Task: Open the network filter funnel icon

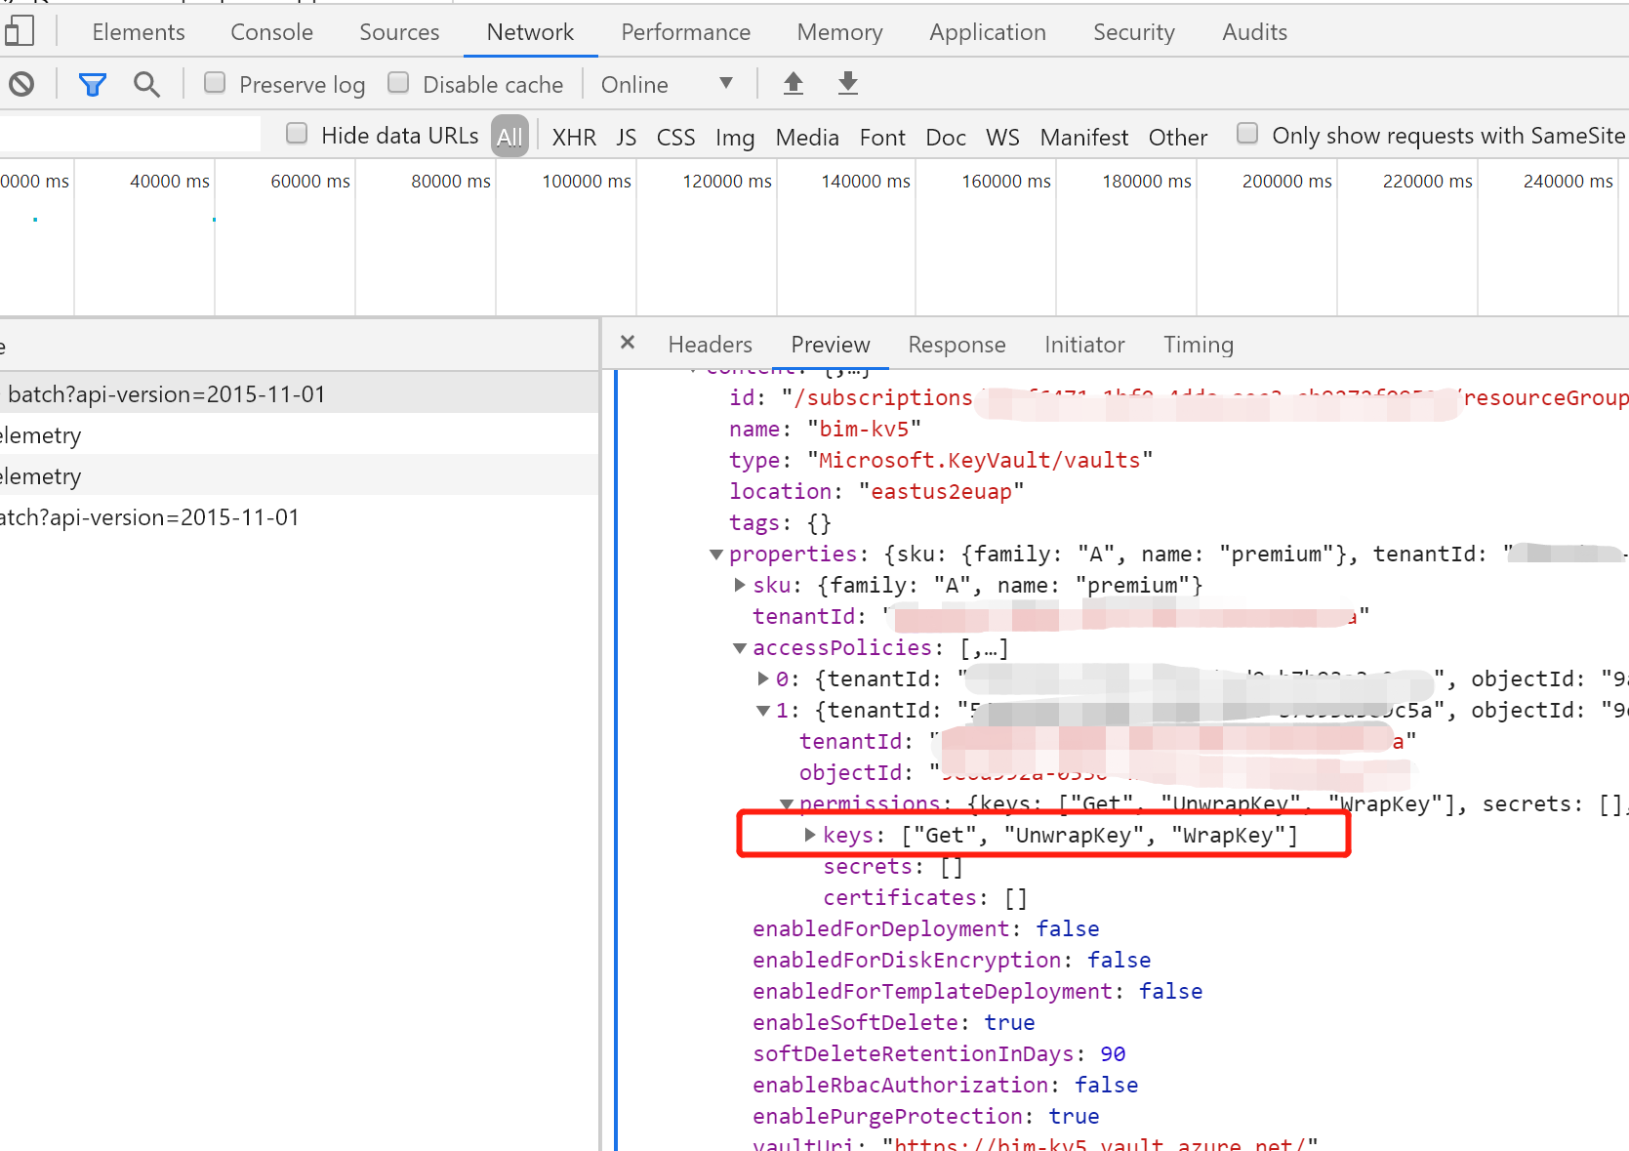Action: coord(92,84)
